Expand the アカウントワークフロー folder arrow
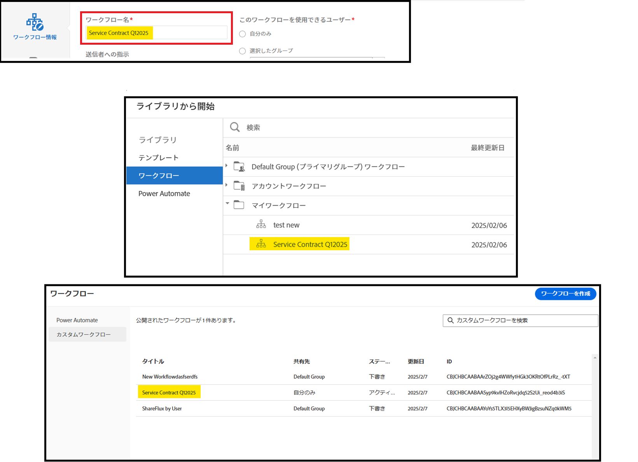The width and height of the screenshot is (638, 462). coord(227,185)
